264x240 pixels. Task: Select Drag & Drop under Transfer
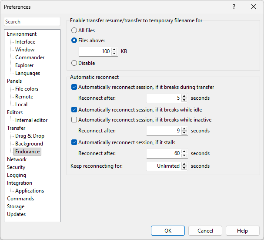pyautogui.click(x=30, y=136)
